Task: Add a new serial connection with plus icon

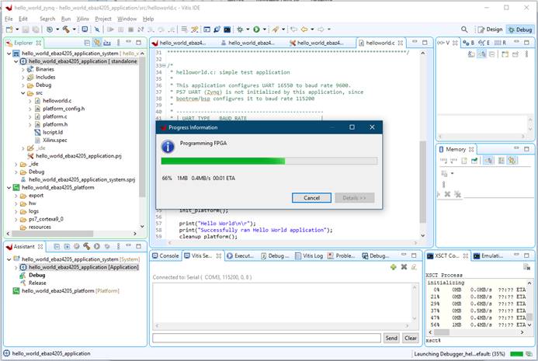Action: [393, 267]
